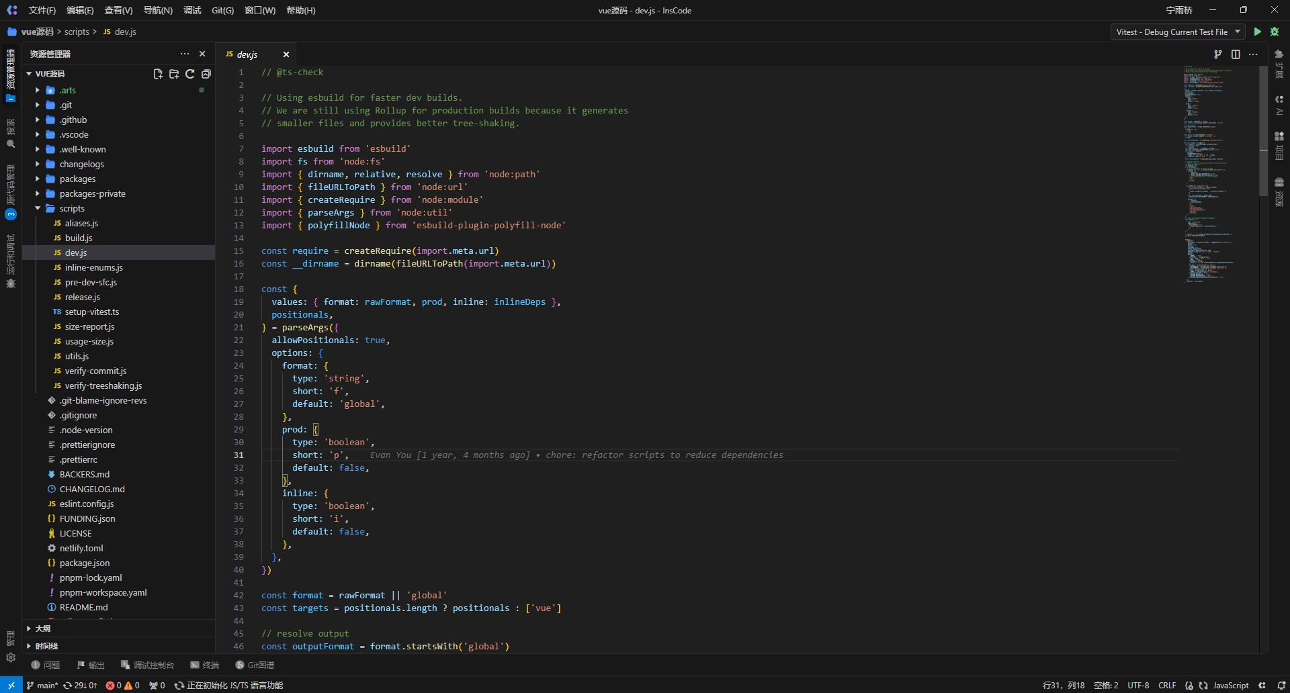Image resolution: width=1290 pixels, height=693 pixels.
Task: Split the editor to the right
Action: (1236, 54)
